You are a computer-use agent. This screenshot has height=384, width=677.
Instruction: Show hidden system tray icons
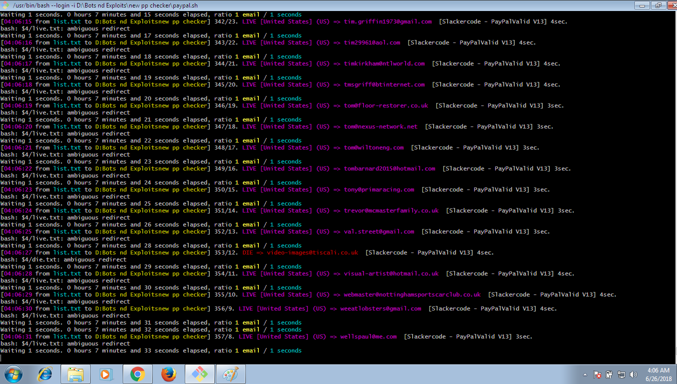585,374
